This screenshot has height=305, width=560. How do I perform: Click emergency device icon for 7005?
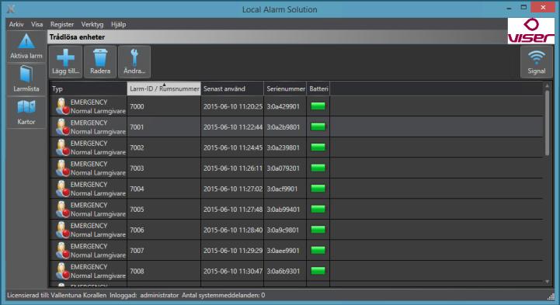click(62, 210)
